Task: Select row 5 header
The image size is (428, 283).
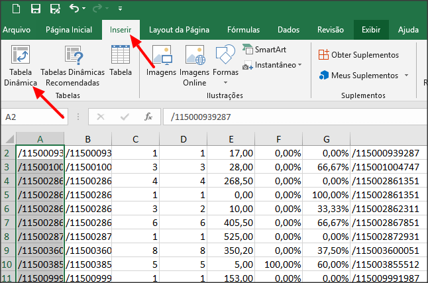Action: tap(8, 195)
